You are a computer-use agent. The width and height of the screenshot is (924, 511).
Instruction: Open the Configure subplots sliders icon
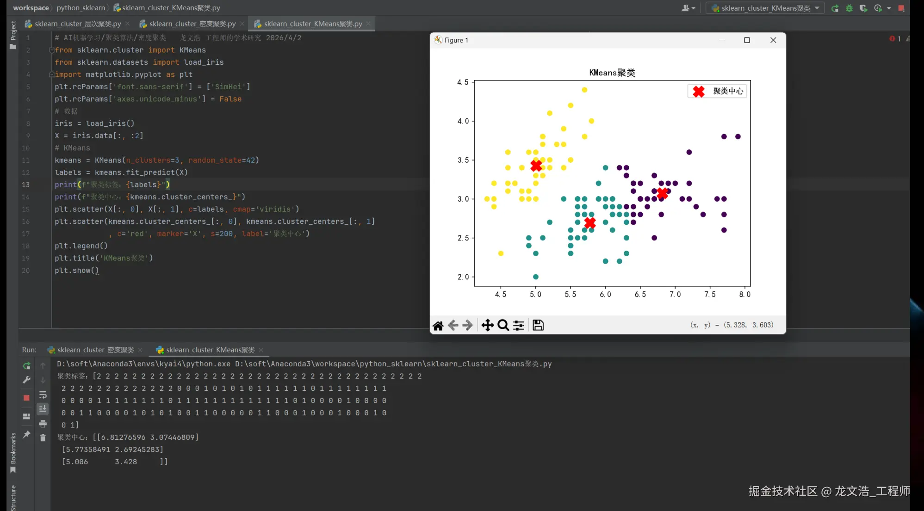519,326
